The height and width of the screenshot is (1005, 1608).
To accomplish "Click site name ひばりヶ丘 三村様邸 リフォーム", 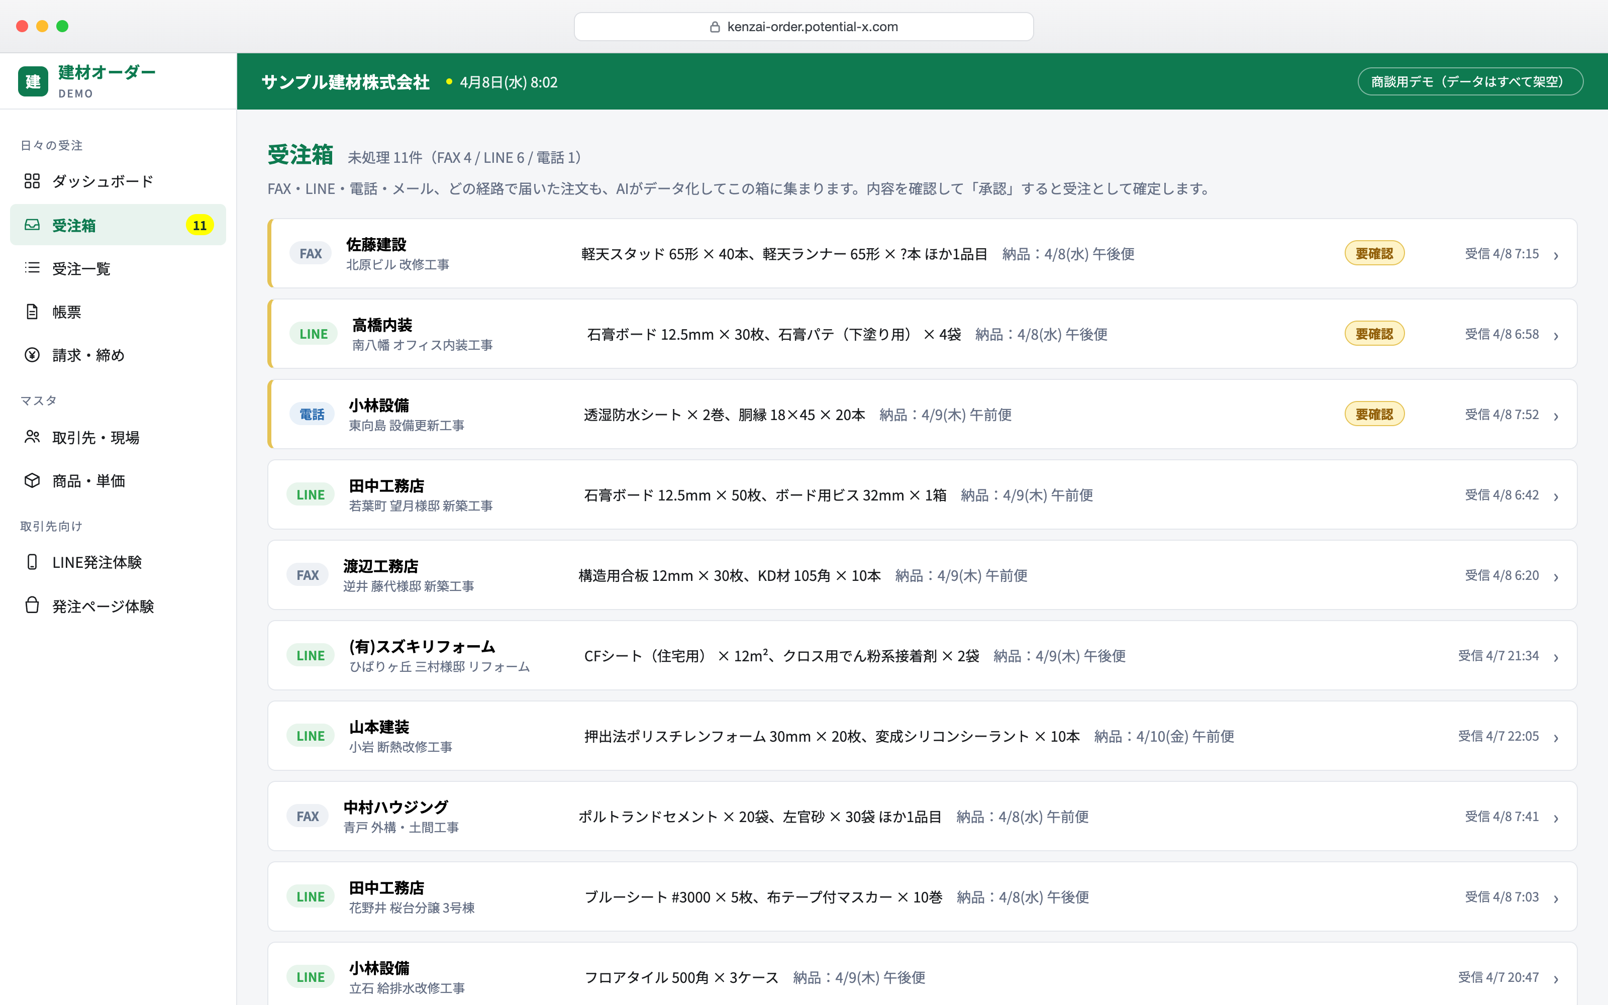I will (439, 667).
